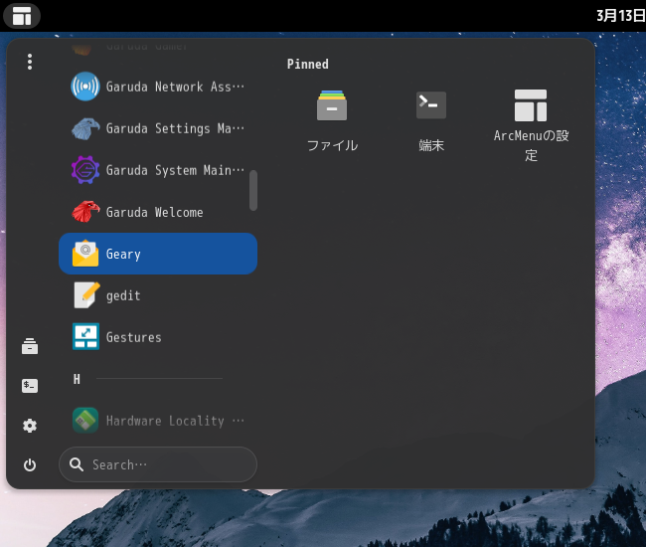Open the Geary mail envelope icon
Viewport: 646px width, 547px height.
pos(85,254)
